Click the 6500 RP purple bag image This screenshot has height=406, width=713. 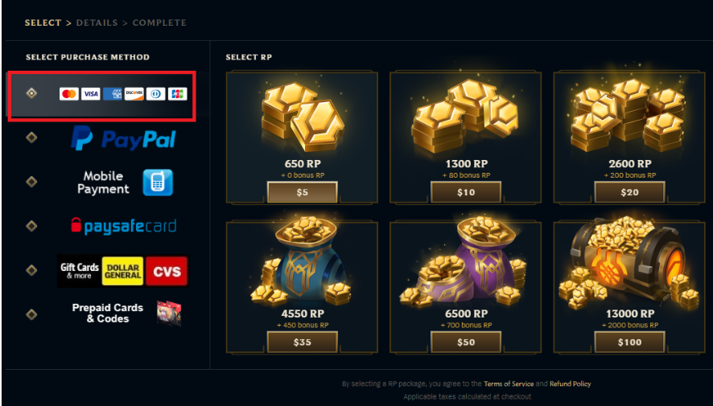(466, 262)
